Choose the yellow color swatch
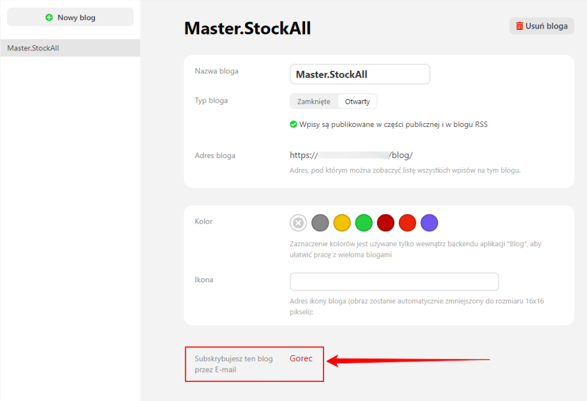Viewport: 587px width, 401px height. click(x=342, y=222)
